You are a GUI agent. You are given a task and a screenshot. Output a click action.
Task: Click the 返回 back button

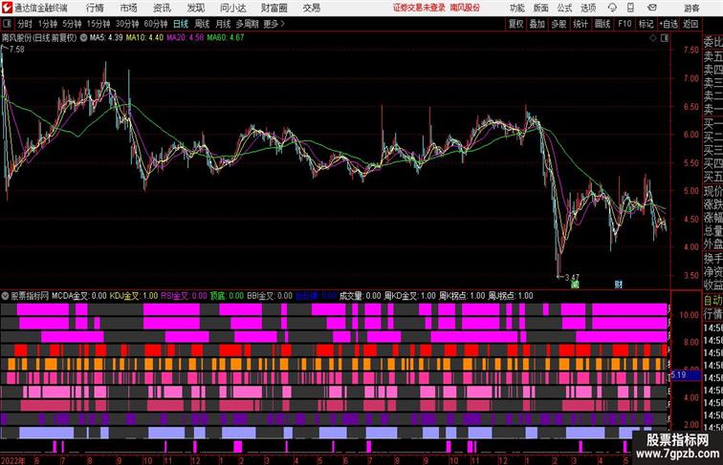point(690,24)
